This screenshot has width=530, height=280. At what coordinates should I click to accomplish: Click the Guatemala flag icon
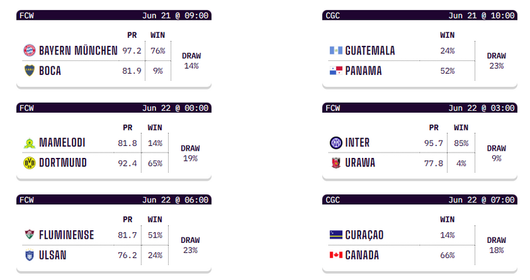pyautogui.click(x=335, y=50)
